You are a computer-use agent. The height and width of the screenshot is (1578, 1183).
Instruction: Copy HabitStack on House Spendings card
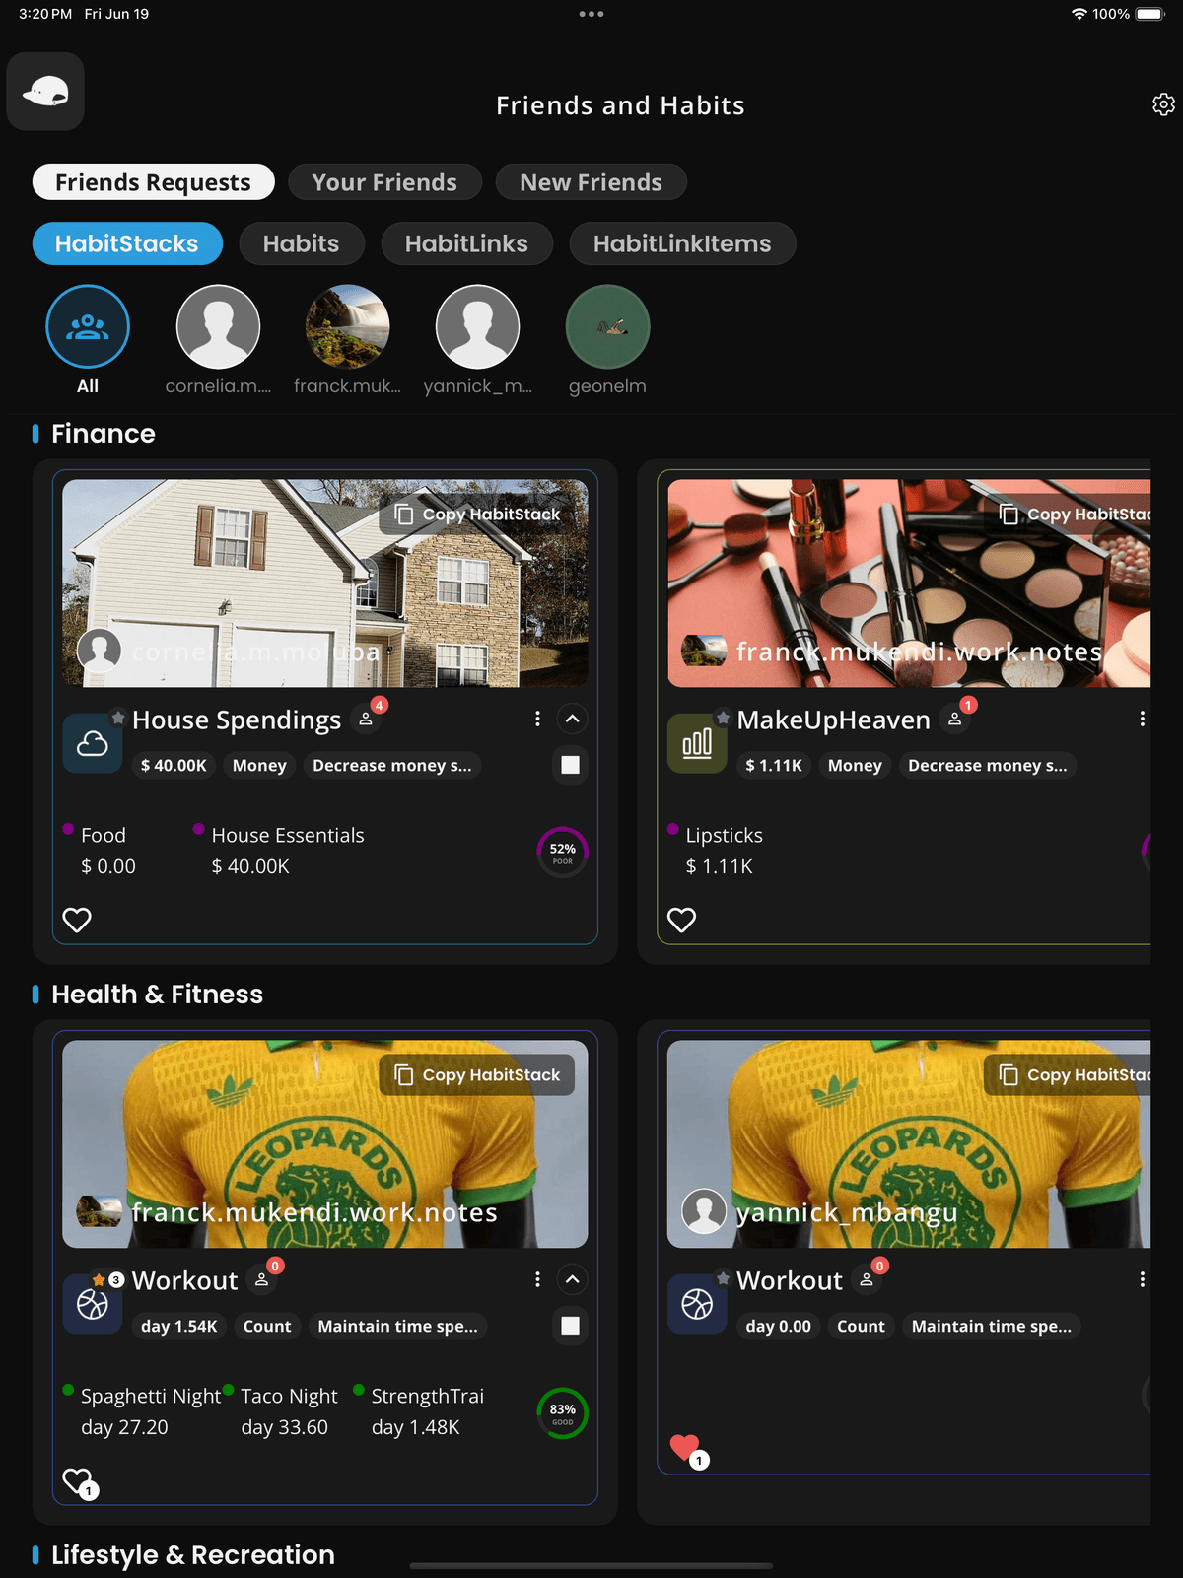click(477, 515)
